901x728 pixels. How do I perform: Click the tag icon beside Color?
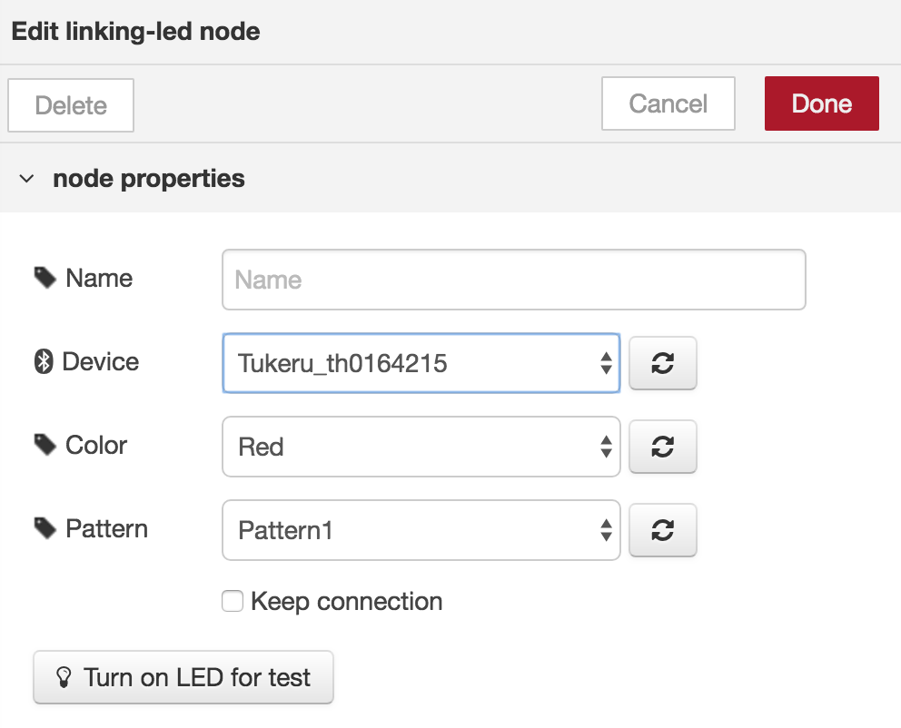45,445
